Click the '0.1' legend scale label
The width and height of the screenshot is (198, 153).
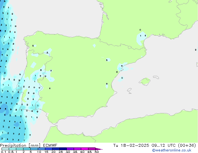[3, 152]
